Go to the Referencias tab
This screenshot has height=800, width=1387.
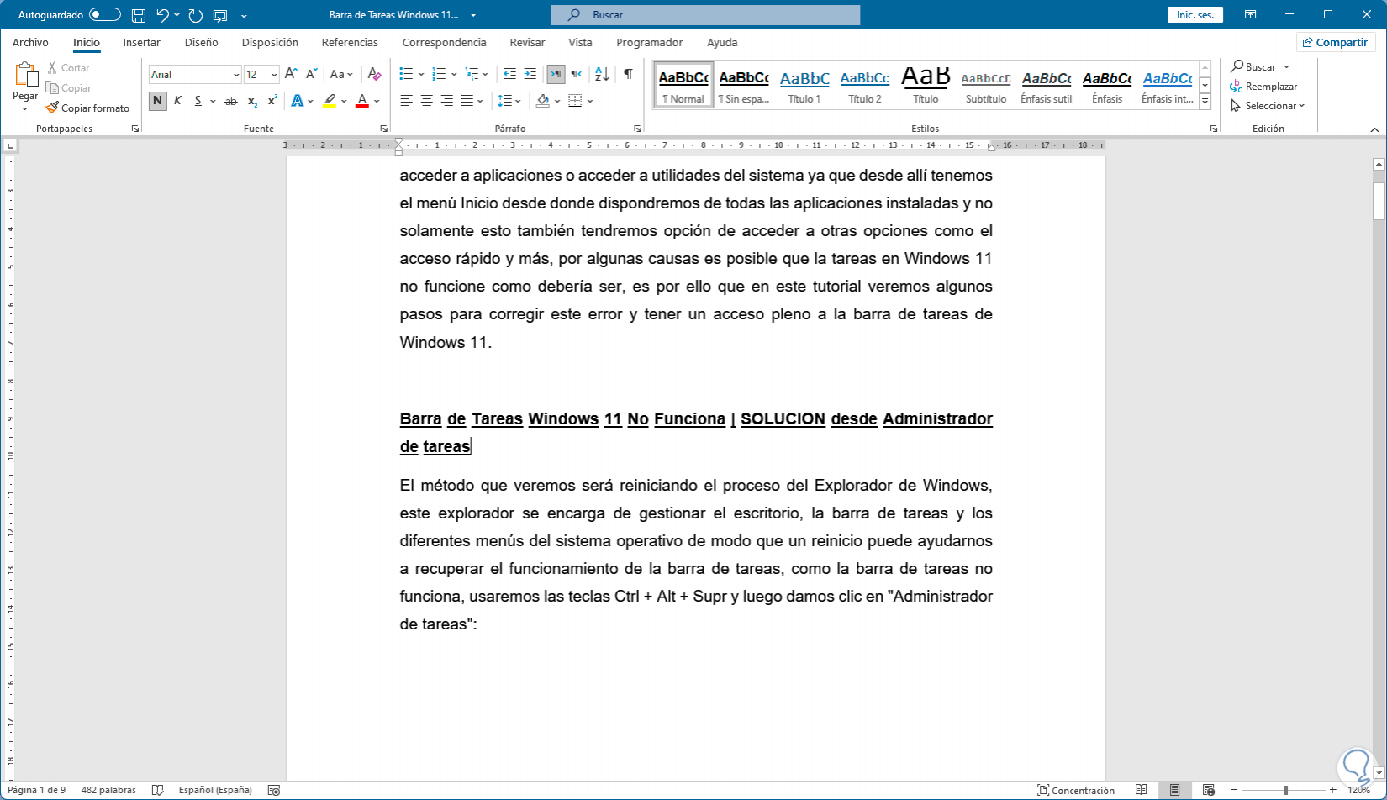click(x=350, y=43)
